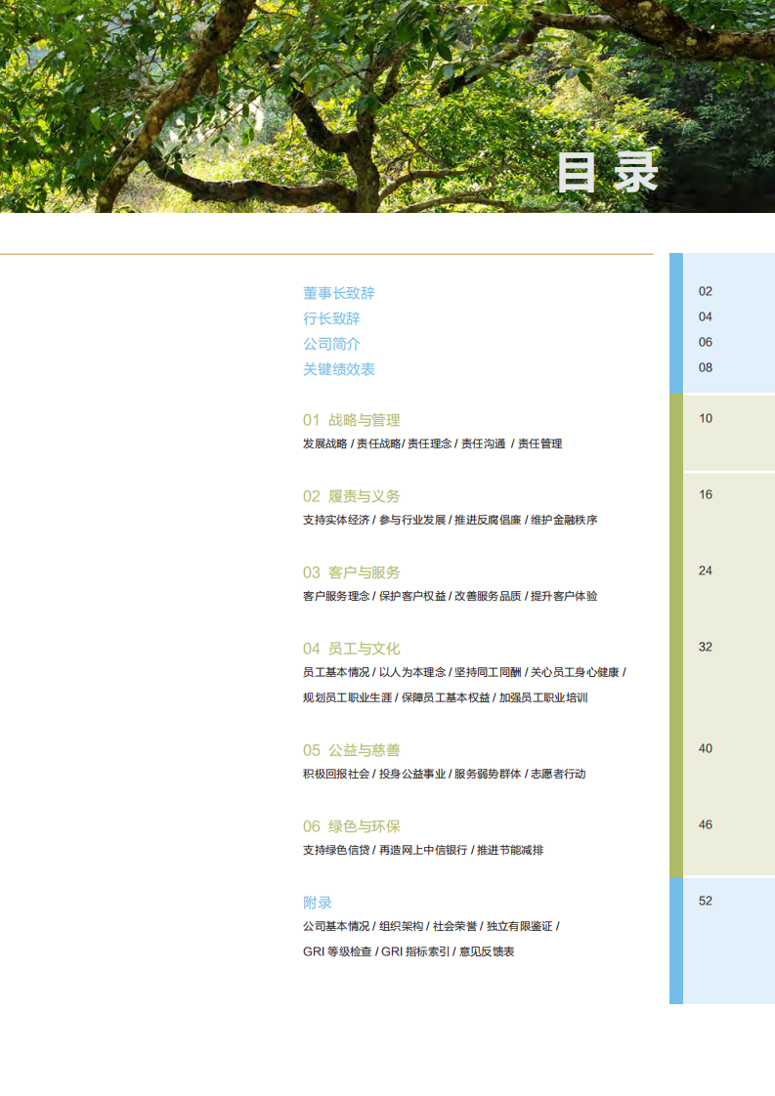The width and height of the screenshot is (775, 1096).
Task: Click page number 46
Action: (705, 824)
